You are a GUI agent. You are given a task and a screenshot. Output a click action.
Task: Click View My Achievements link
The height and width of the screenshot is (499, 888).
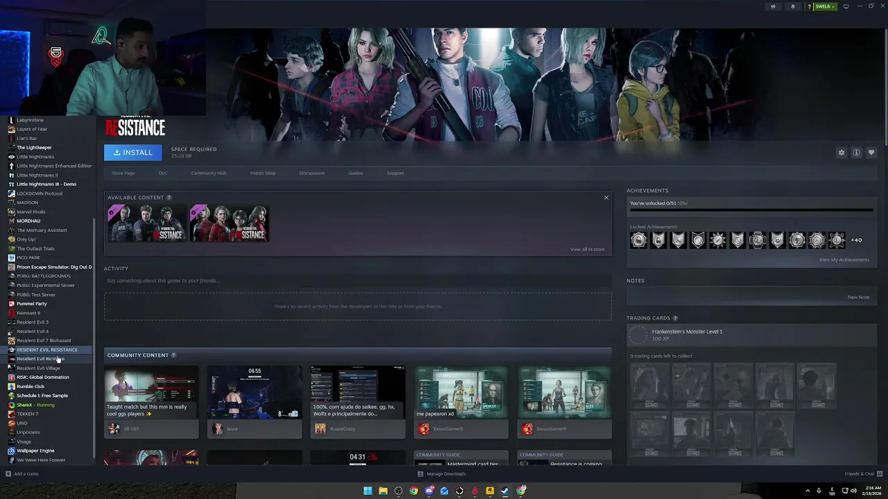click(x=844, y=260)
